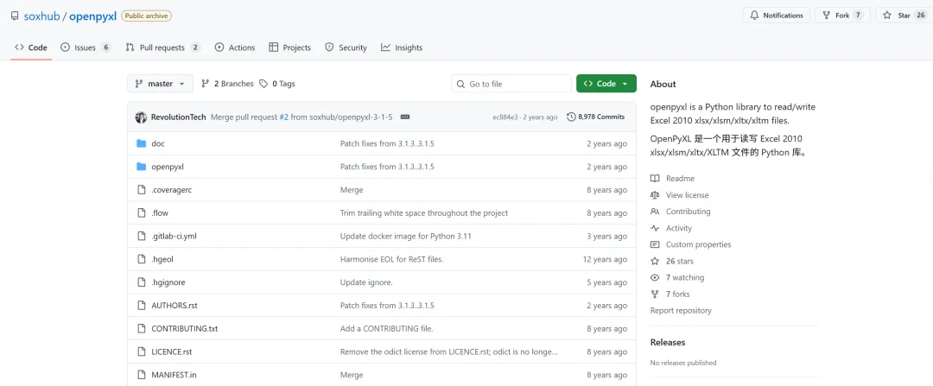
Task: Click the repository icon beside soxhub
Action: [15, 16]
